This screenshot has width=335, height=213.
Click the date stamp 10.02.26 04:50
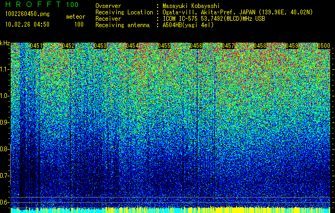point(27,24)
